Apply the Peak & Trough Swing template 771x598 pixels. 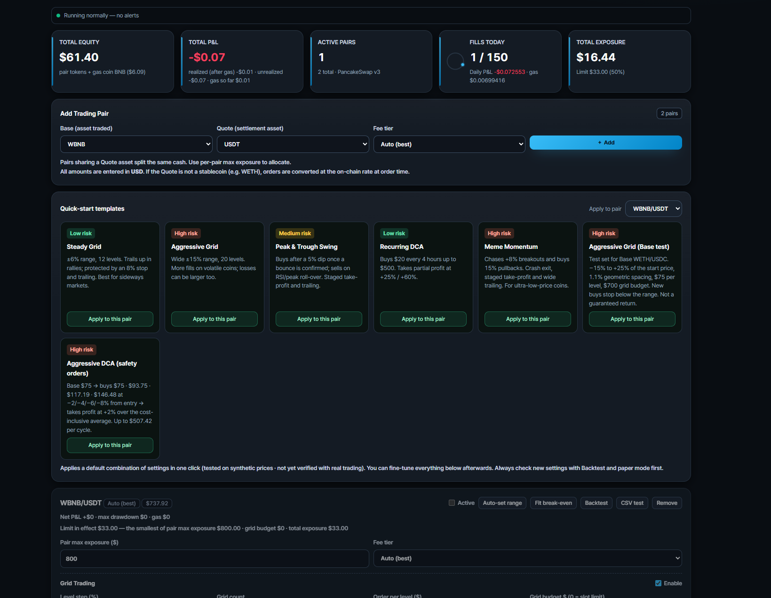[319, 319]
